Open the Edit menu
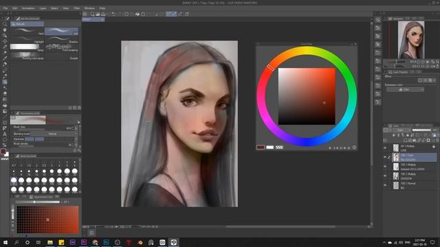The width and height of the screenshot is (440, 247). [15, 8]
